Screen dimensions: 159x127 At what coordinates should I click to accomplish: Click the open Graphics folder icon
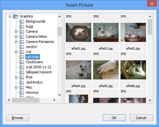coord(16,17)
